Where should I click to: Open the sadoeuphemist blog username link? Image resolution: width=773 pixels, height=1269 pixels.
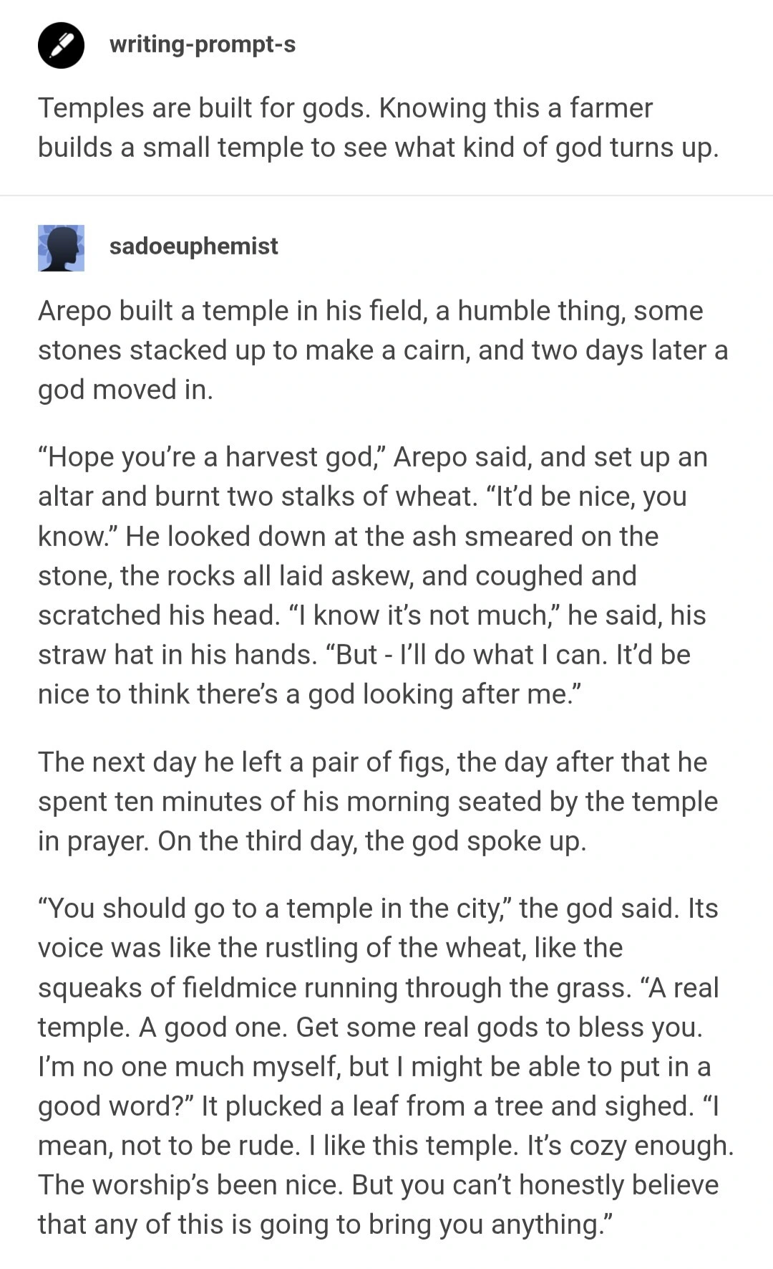click(193, 246)
